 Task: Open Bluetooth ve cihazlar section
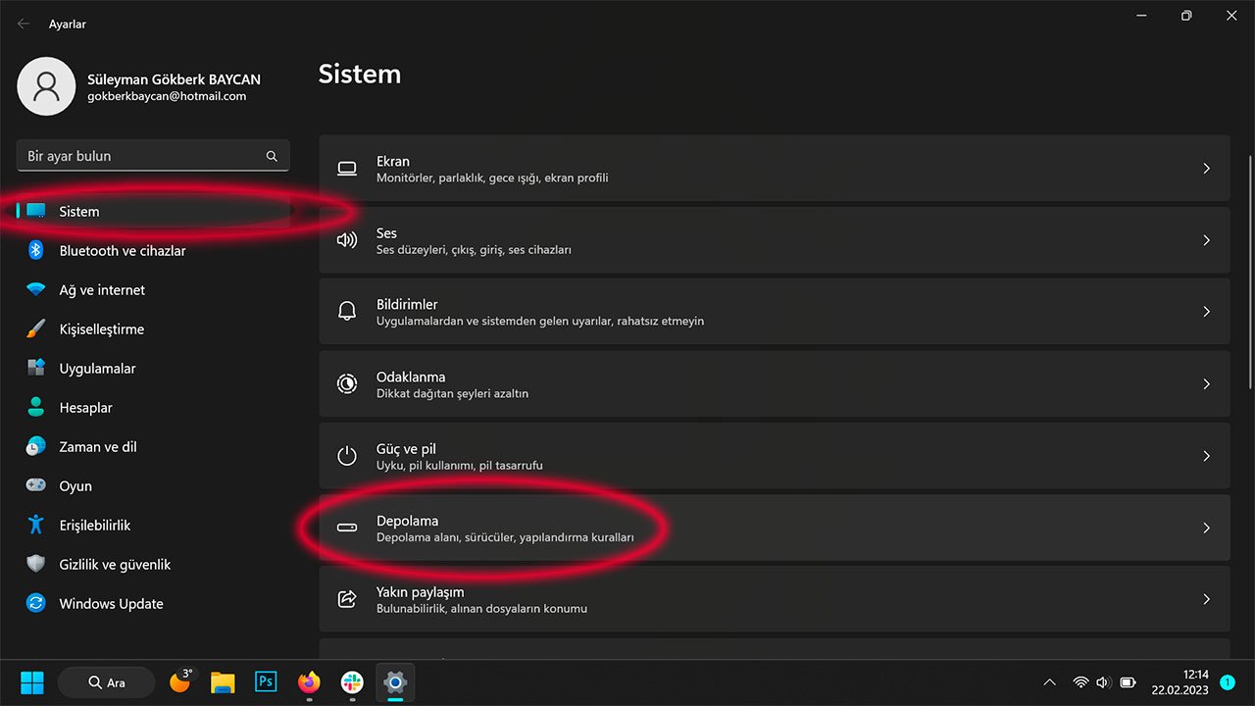(x=153, y=250)
